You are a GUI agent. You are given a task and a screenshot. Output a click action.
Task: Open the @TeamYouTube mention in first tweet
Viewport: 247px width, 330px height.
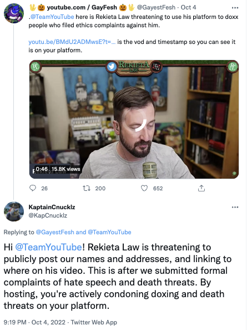point(52,17)
